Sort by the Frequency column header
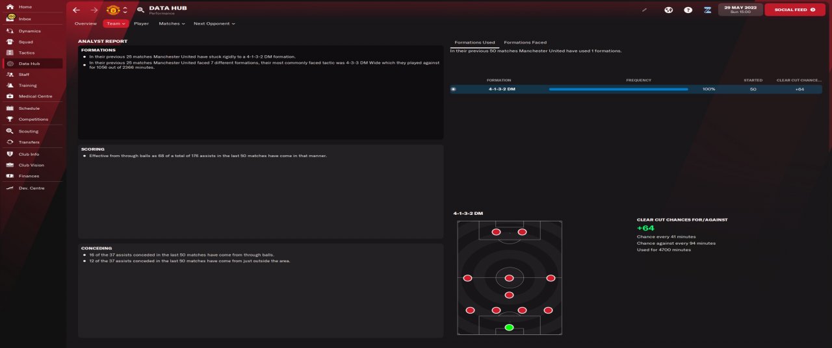The width and height of the screenshot is (832, 348). pos(638,81)
